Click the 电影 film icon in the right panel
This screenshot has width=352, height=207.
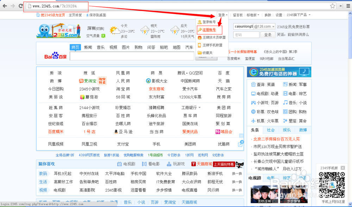(285, 94)
